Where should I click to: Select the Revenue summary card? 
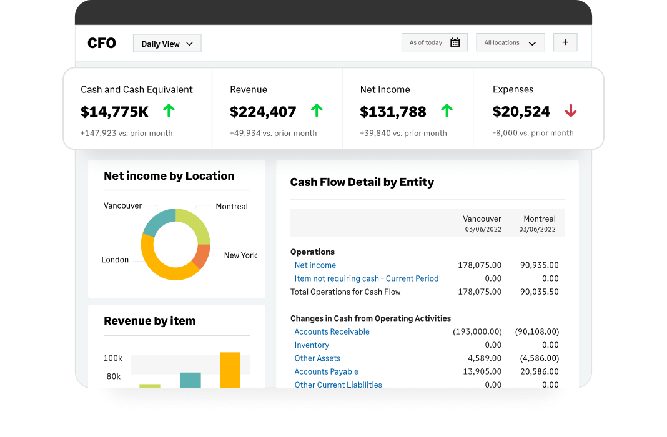277,107
